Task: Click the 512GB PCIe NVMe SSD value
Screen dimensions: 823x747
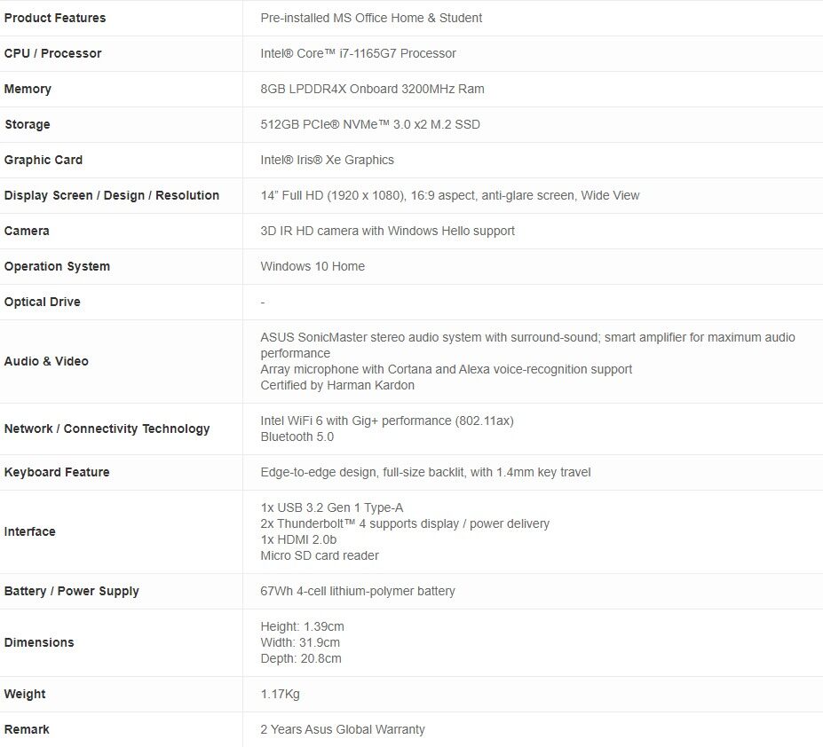Action: [370, 124]
